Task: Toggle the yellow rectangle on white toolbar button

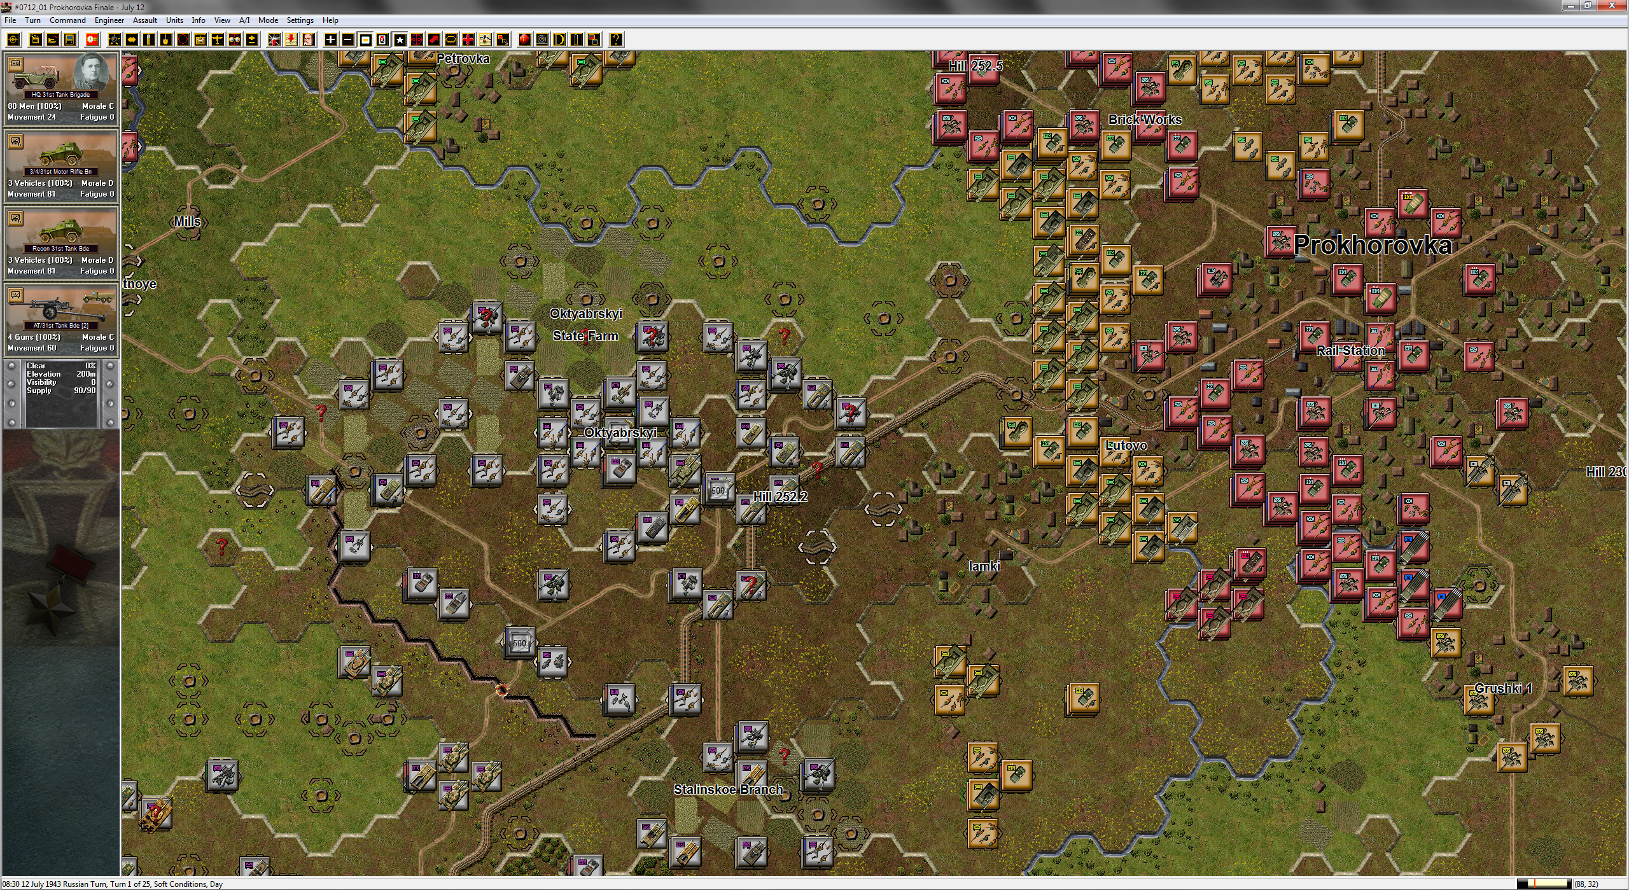Action: pyautogui.click(x=365, y=39)
